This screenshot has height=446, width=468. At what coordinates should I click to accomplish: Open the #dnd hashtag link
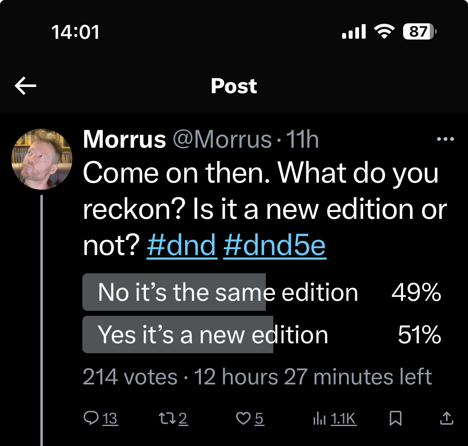182,245
